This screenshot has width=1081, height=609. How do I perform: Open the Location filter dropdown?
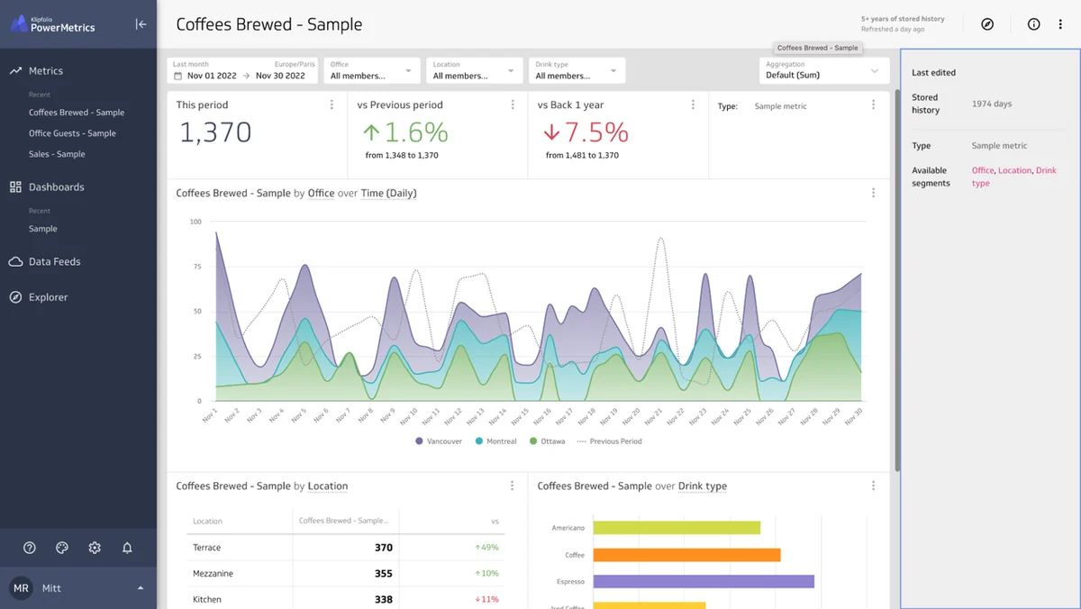coord(475,70)
